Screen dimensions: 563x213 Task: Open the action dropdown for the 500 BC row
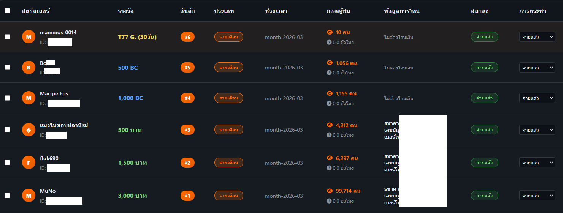coord(537,68)
